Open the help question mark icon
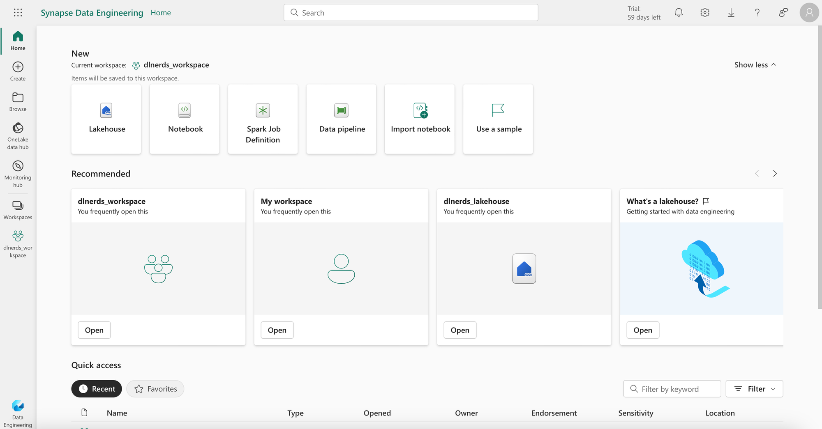 click(x=757, y=13)
